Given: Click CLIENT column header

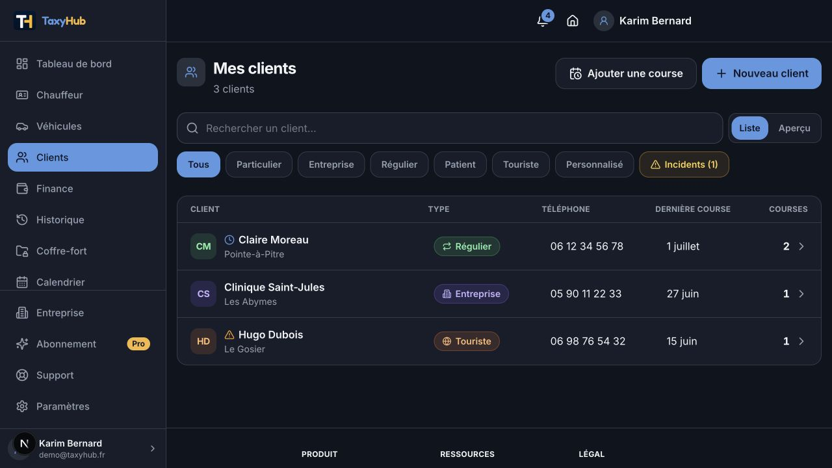Looking at the screenshot, I should [205, 209].
